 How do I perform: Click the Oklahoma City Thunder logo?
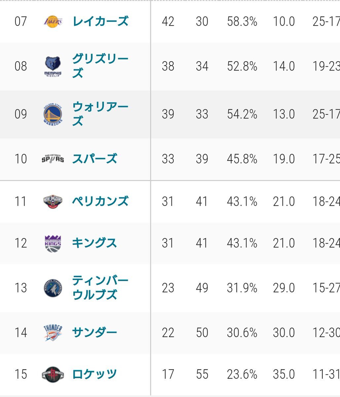[x=53, y=332]
